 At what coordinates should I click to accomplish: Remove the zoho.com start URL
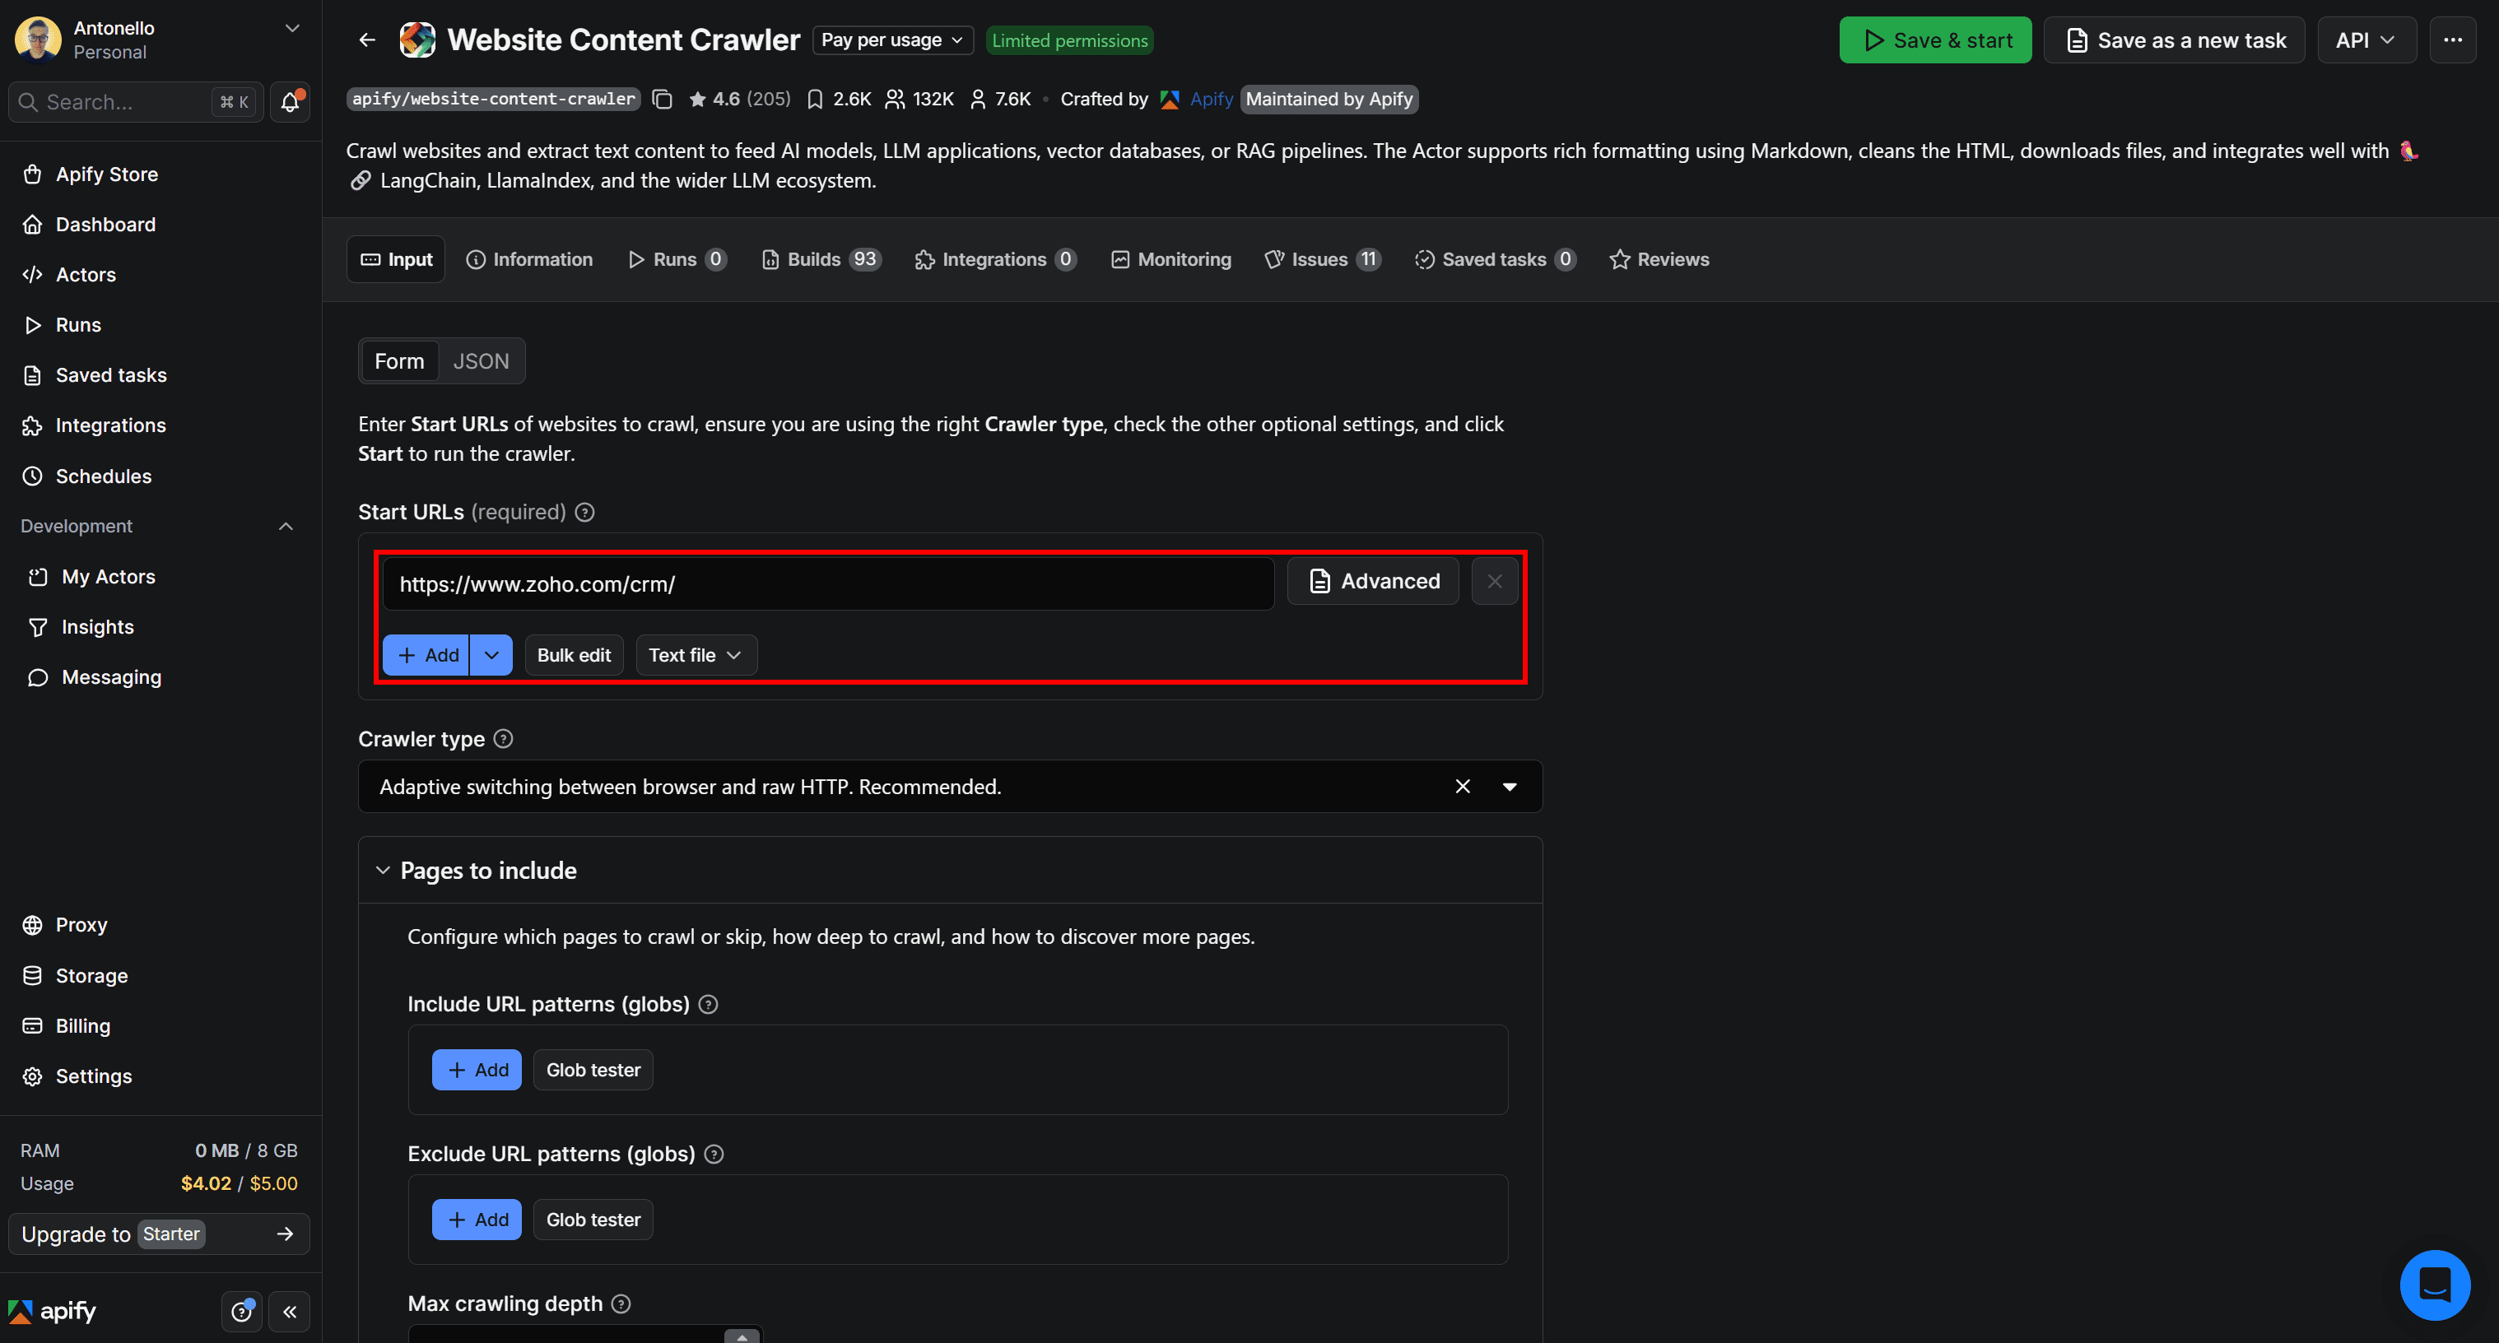1494,581
